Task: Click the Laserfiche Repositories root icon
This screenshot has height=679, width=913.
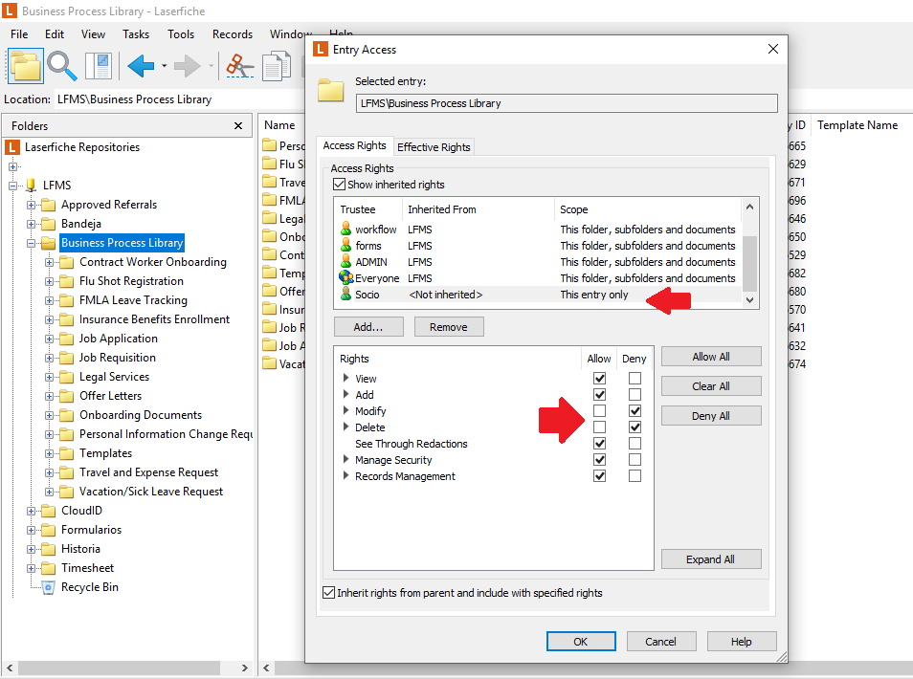Action: pos(12,147)
